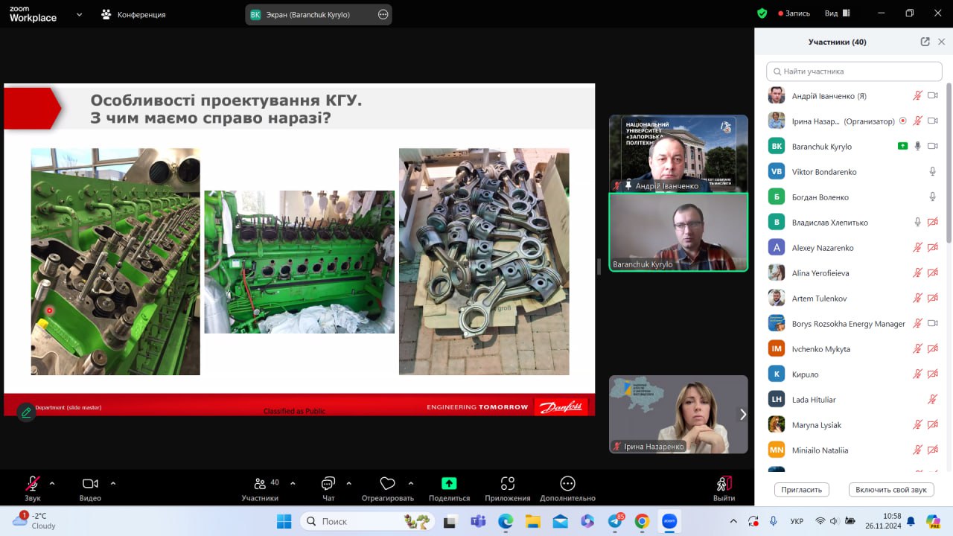Pop out the Участники panel

point(925,42)
